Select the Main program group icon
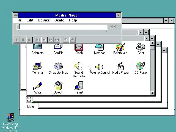Screen dimensions: 176x132 29,100
